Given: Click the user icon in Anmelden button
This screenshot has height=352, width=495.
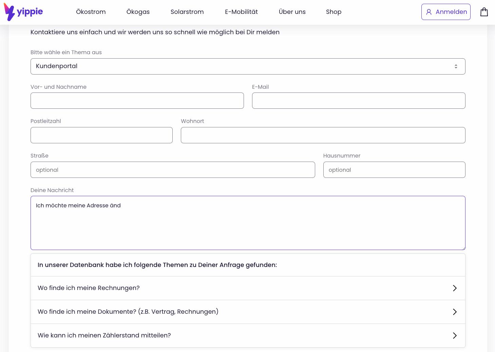Looking at the screenshot, I should pyautogui.click(x=429, y=12).
